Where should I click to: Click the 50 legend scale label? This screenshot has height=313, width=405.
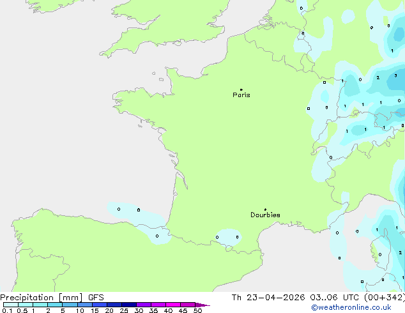197,310
